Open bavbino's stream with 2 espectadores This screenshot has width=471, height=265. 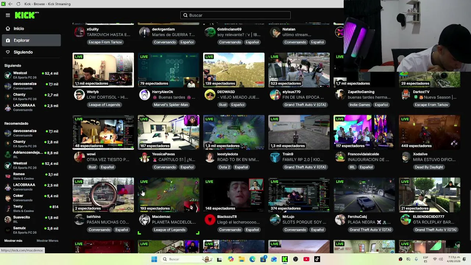(103, 195)
